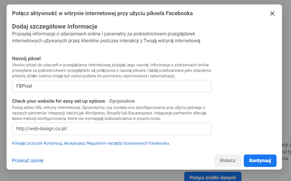Click the Wstecz button
This screenshot has height=181, width=291.
(x=228, y=161)
